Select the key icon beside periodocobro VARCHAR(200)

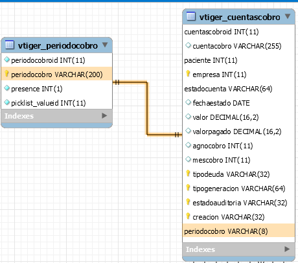(6, 74)
